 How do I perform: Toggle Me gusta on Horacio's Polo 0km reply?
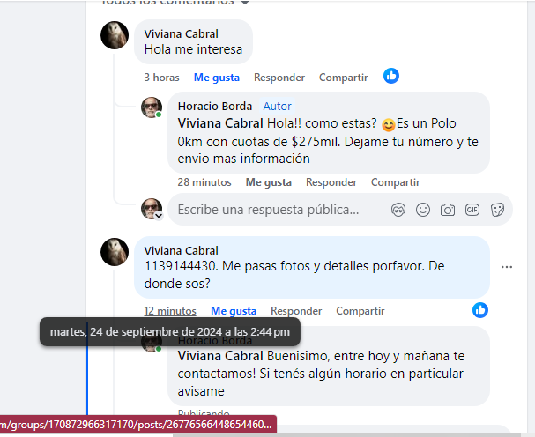(x=269, y=182)
